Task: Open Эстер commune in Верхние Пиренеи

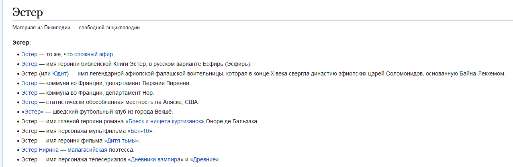Action: point(29,83)
